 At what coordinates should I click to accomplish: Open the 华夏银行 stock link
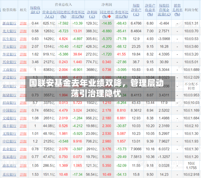(9, 54)
